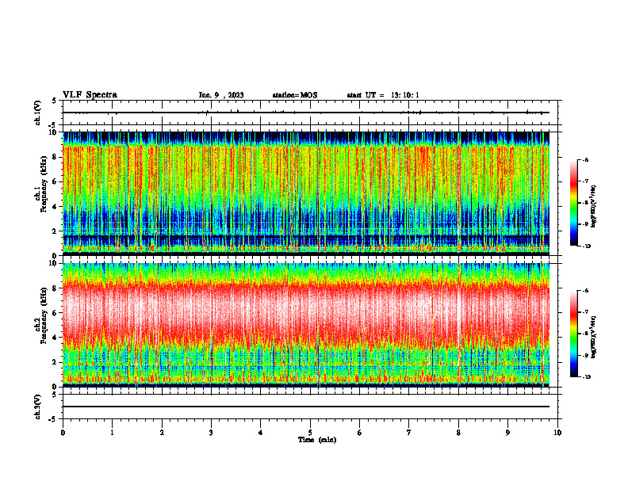
Task: Click the ch.1 voltage waveform trace
Action: (x=306, y=113)
